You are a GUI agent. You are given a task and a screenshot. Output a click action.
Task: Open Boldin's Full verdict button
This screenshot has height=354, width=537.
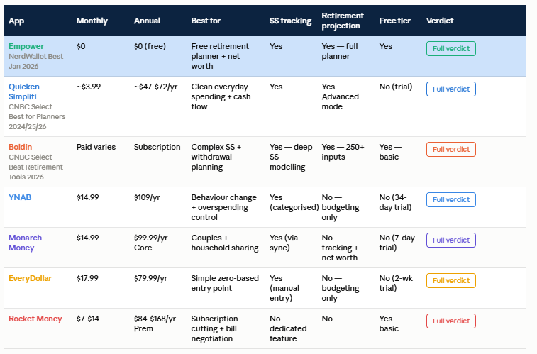pos(450,149)
